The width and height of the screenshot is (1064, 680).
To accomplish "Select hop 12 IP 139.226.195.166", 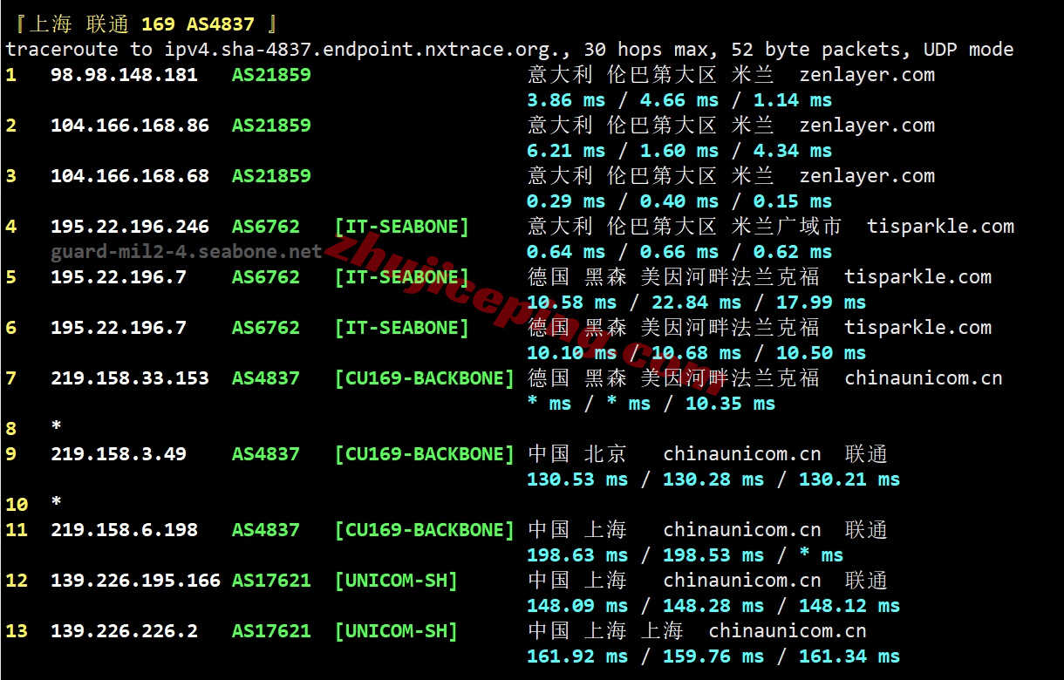I will click(135, 581).
